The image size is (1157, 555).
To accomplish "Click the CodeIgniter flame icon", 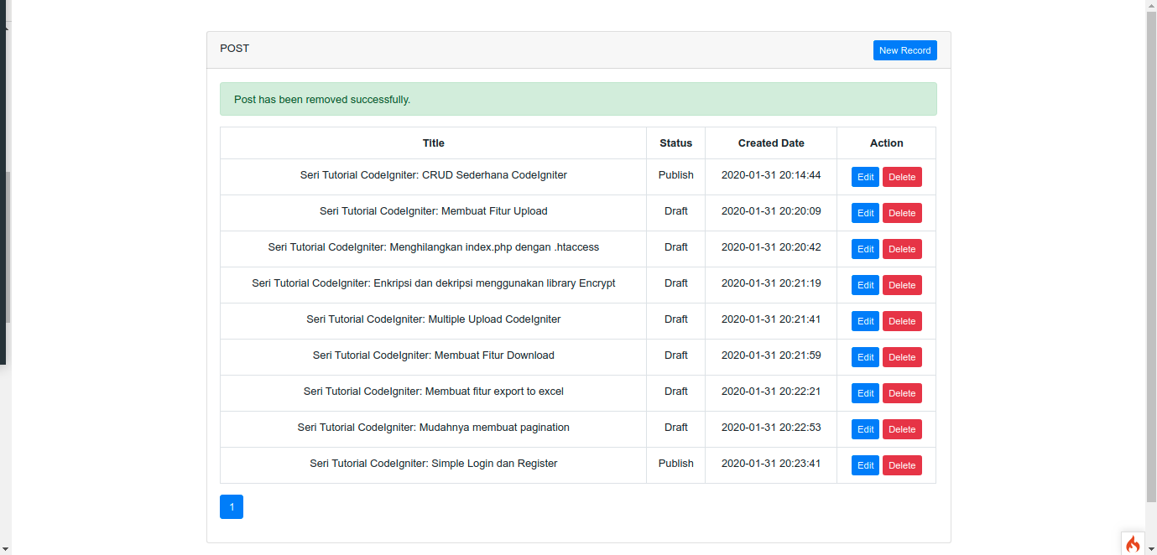I will pyautogui.click(x=1133, y=543).
